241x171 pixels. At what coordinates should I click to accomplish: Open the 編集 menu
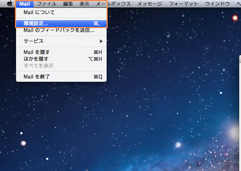tap(68, 4)
